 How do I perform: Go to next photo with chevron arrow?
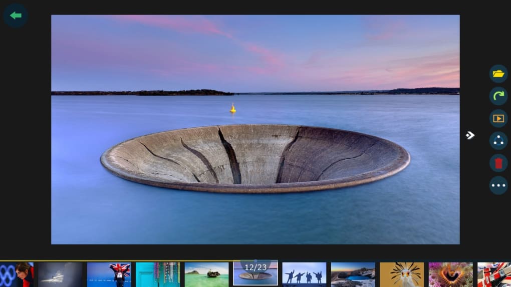click(x=470, y=135)
